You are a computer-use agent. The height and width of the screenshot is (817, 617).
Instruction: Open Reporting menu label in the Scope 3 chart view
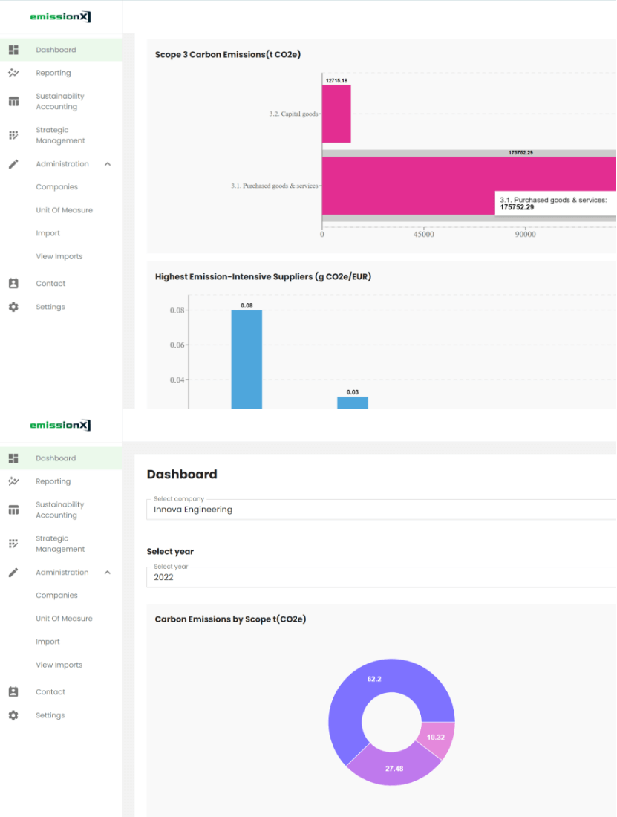click(x=53, y=73)
